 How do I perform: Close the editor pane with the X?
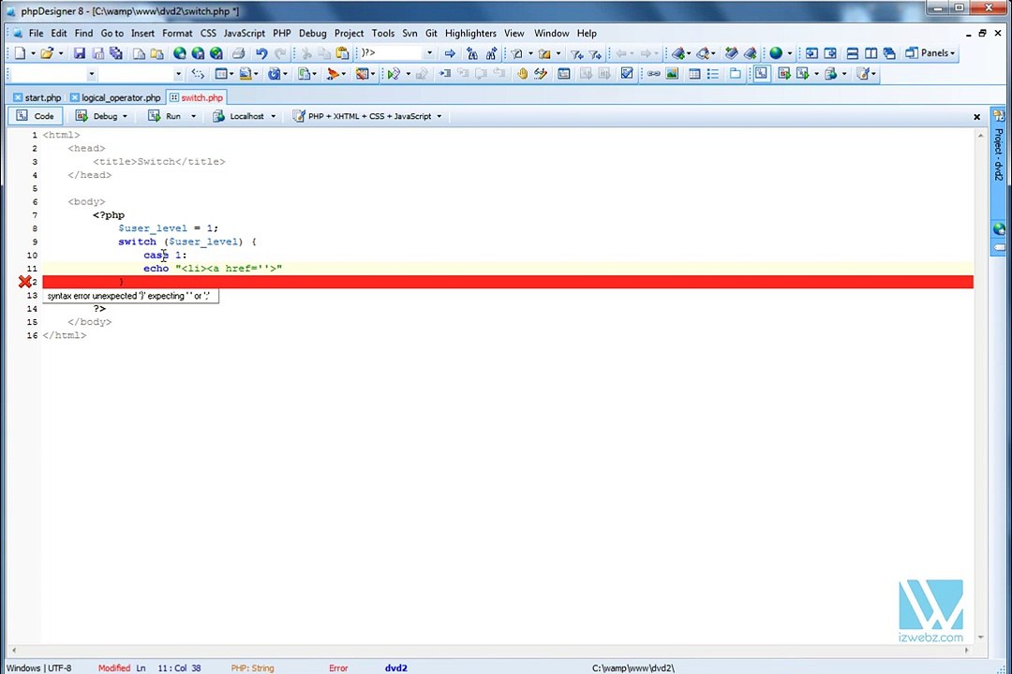(x=976, y=117)
